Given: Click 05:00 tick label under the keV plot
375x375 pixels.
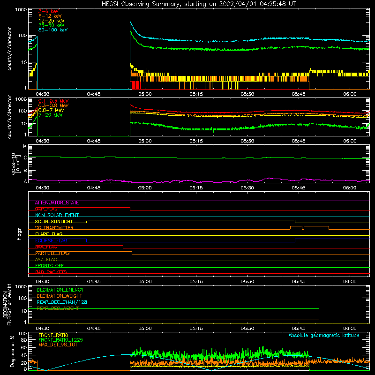Looking at the screenshot, I should tap(145, 94).
